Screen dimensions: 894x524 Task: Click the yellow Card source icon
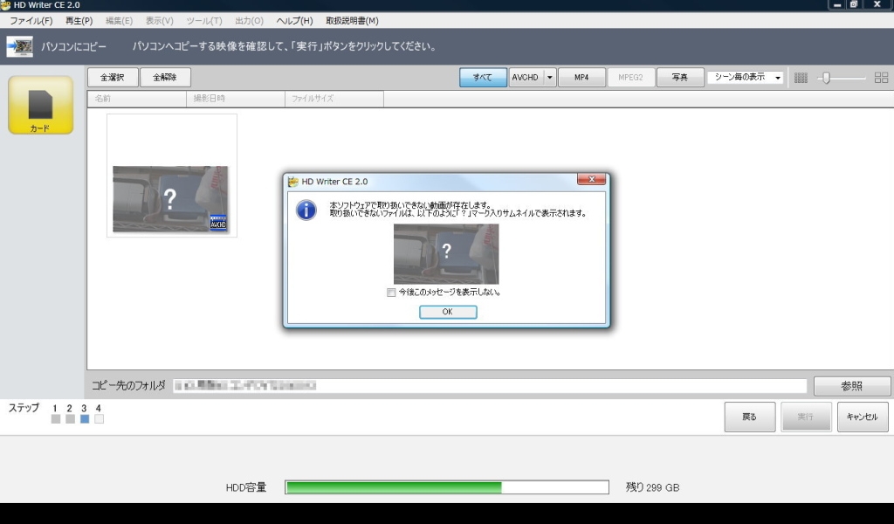(40, 106)
